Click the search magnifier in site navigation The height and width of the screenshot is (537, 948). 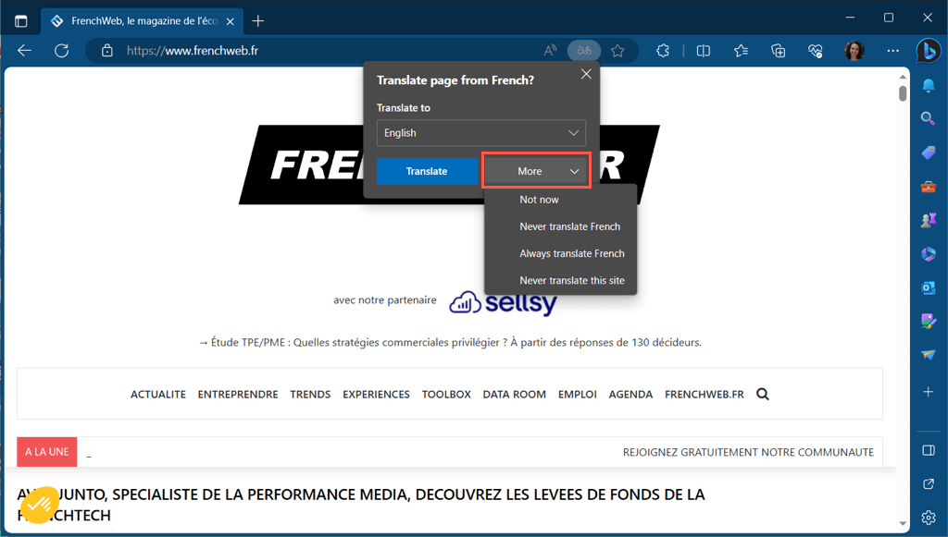(763, 394)
